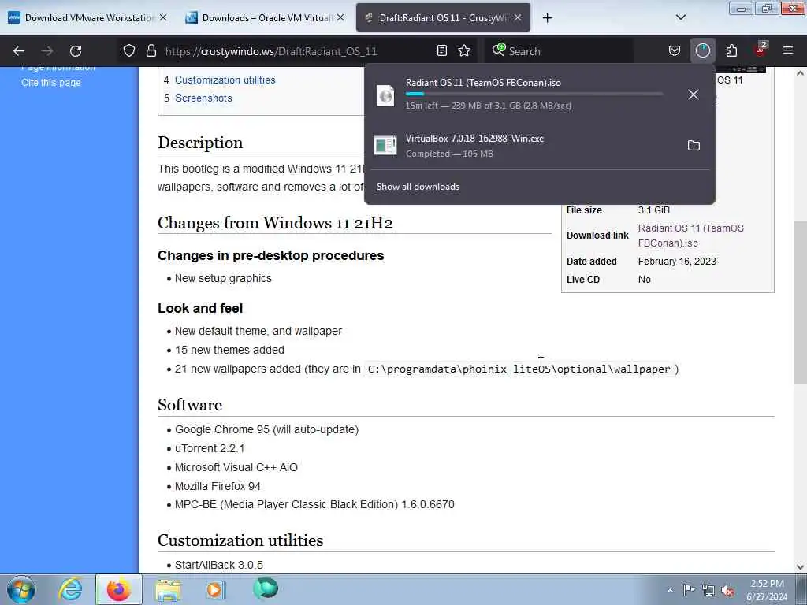Open Radiant OS 11 (TeamOS FBConan).iso download link
This screenshot has width=807, height=605.
click(x=690, y=236)
